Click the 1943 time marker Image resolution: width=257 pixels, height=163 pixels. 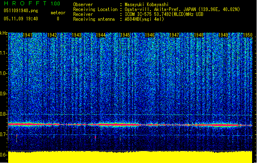(76, 35)
